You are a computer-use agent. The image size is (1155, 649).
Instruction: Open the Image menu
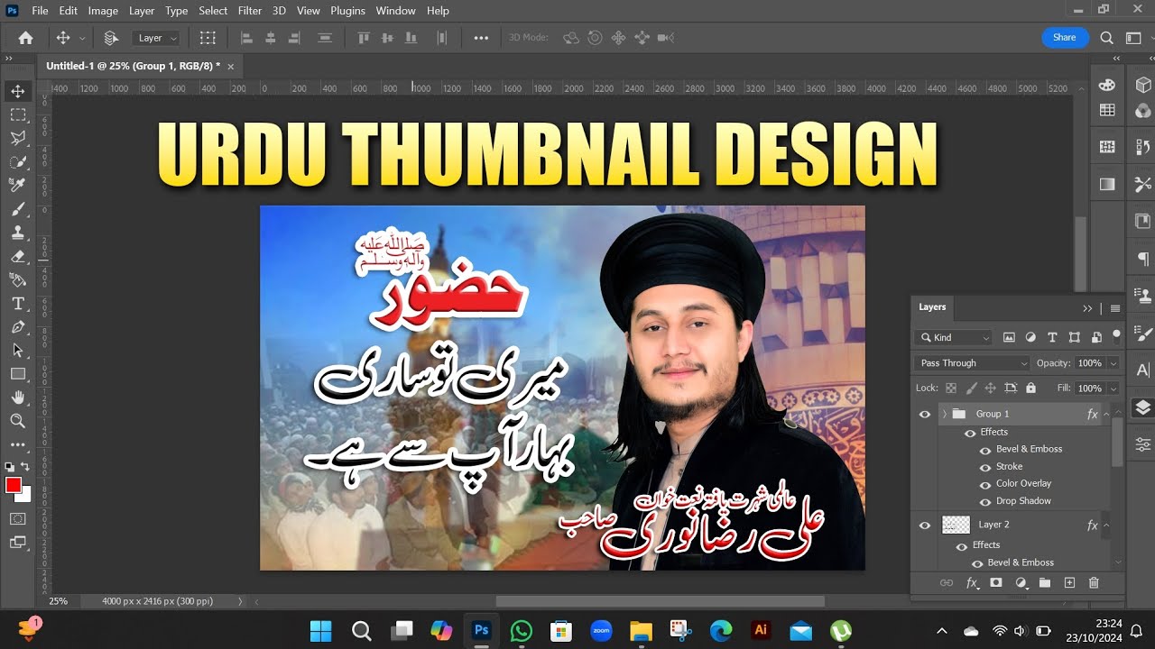(103, 11)
